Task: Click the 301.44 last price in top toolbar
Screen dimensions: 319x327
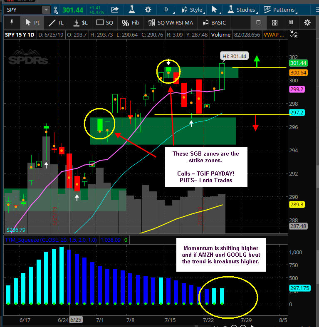Action: point(73,10)
